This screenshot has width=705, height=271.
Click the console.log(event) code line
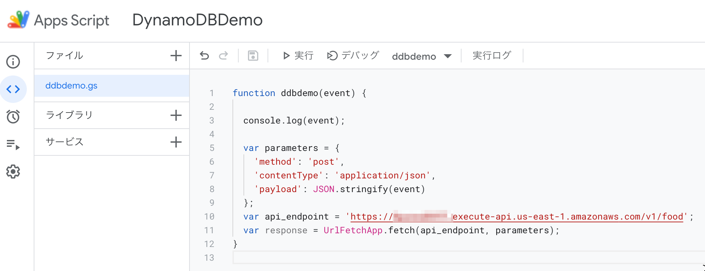pos(294,121)
